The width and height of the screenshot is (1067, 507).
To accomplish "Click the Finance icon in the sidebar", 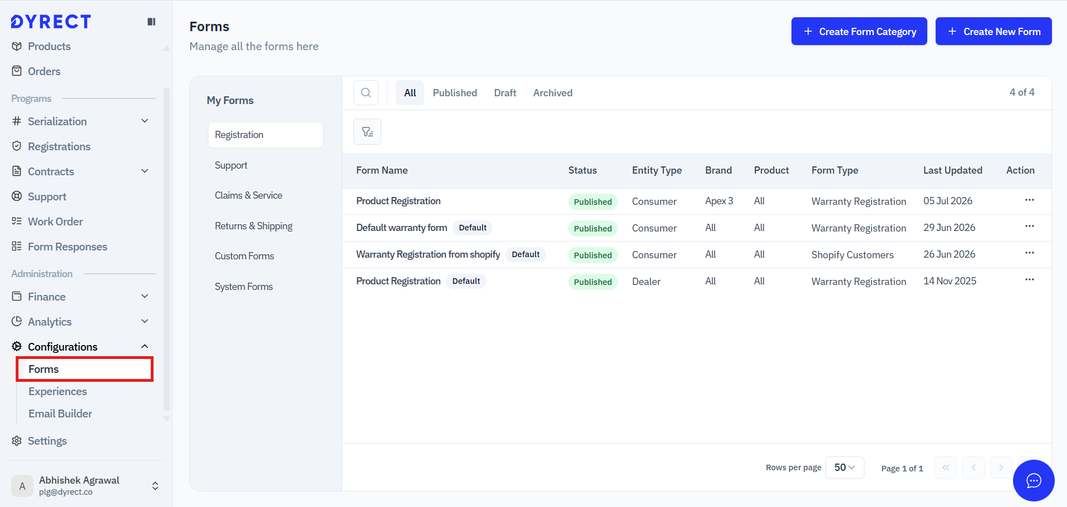I will (17, 297).
